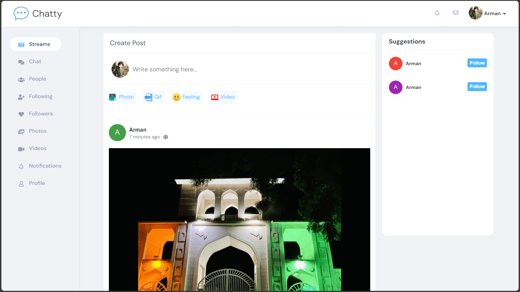The image size is (520, 292).
Task: Click the Chatty speech bubble logo
Action: pos(21,14)
